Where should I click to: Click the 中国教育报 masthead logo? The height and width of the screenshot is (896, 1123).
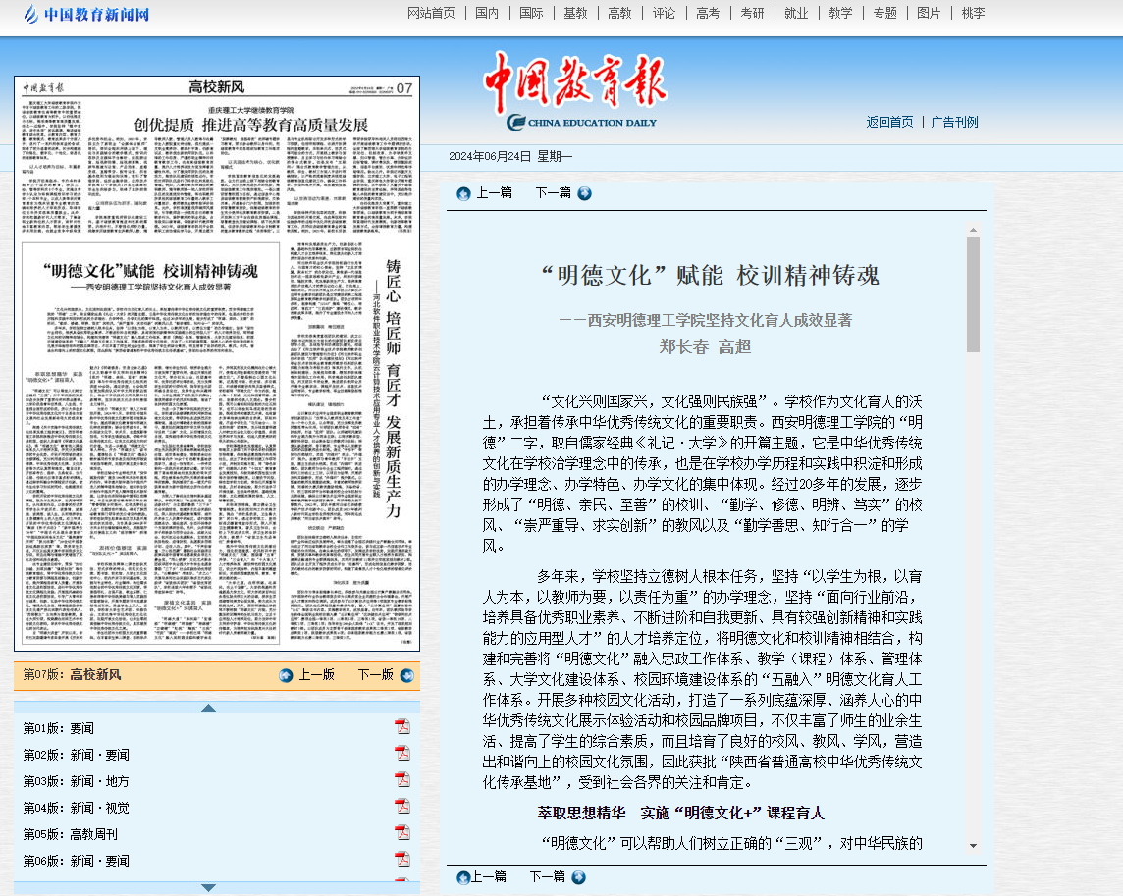tap(576, 91)
